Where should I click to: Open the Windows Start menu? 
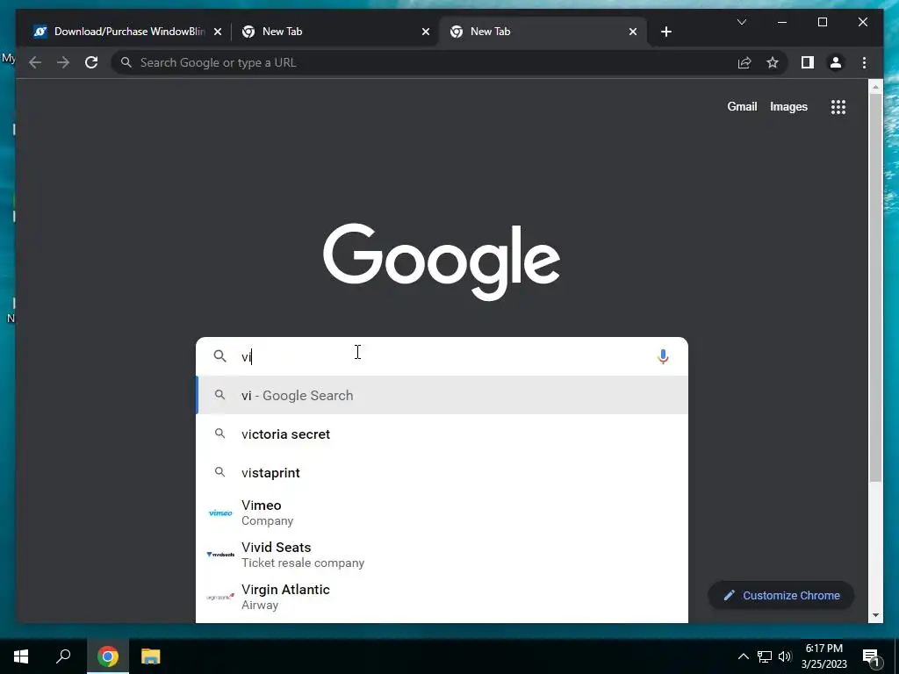coord(21,656)
